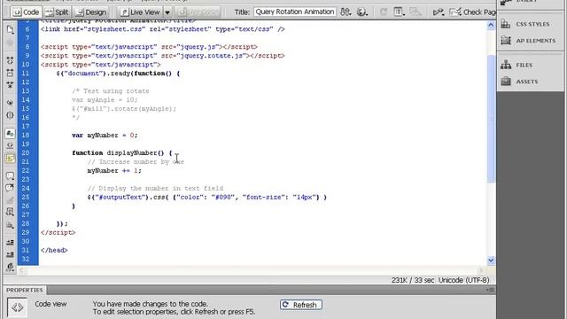Screen dimensions: 567x319
Task: Click the "231K / 33 sec" status text
Action: [x=412, y=280]
